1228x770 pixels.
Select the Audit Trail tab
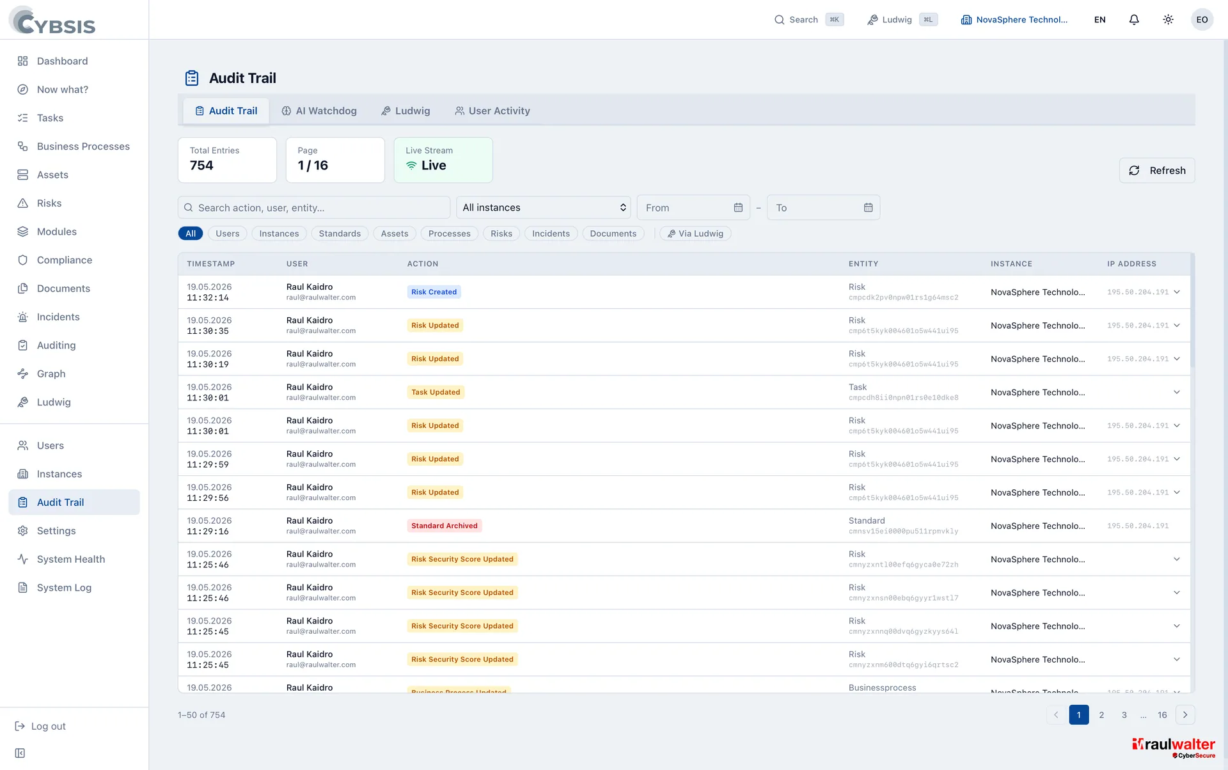click(x=226, y=111)
